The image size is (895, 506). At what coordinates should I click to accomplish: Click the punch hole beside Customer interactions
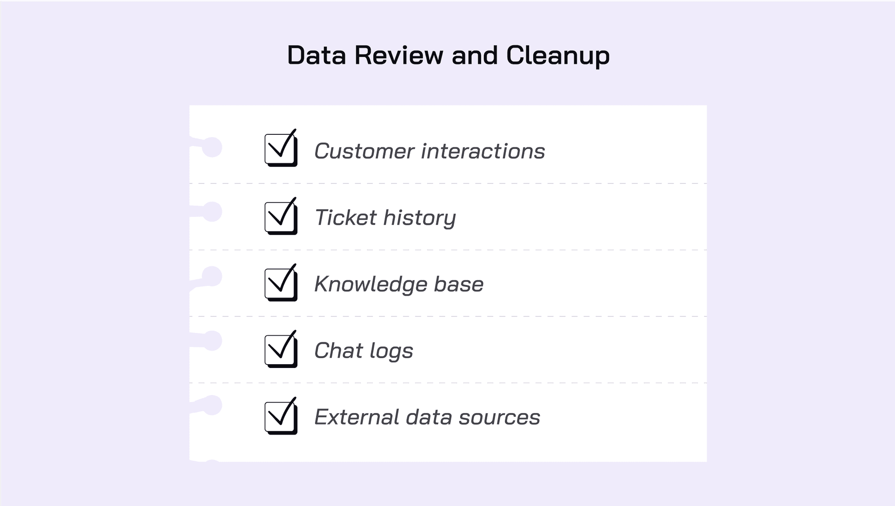(x=212, y=147)
